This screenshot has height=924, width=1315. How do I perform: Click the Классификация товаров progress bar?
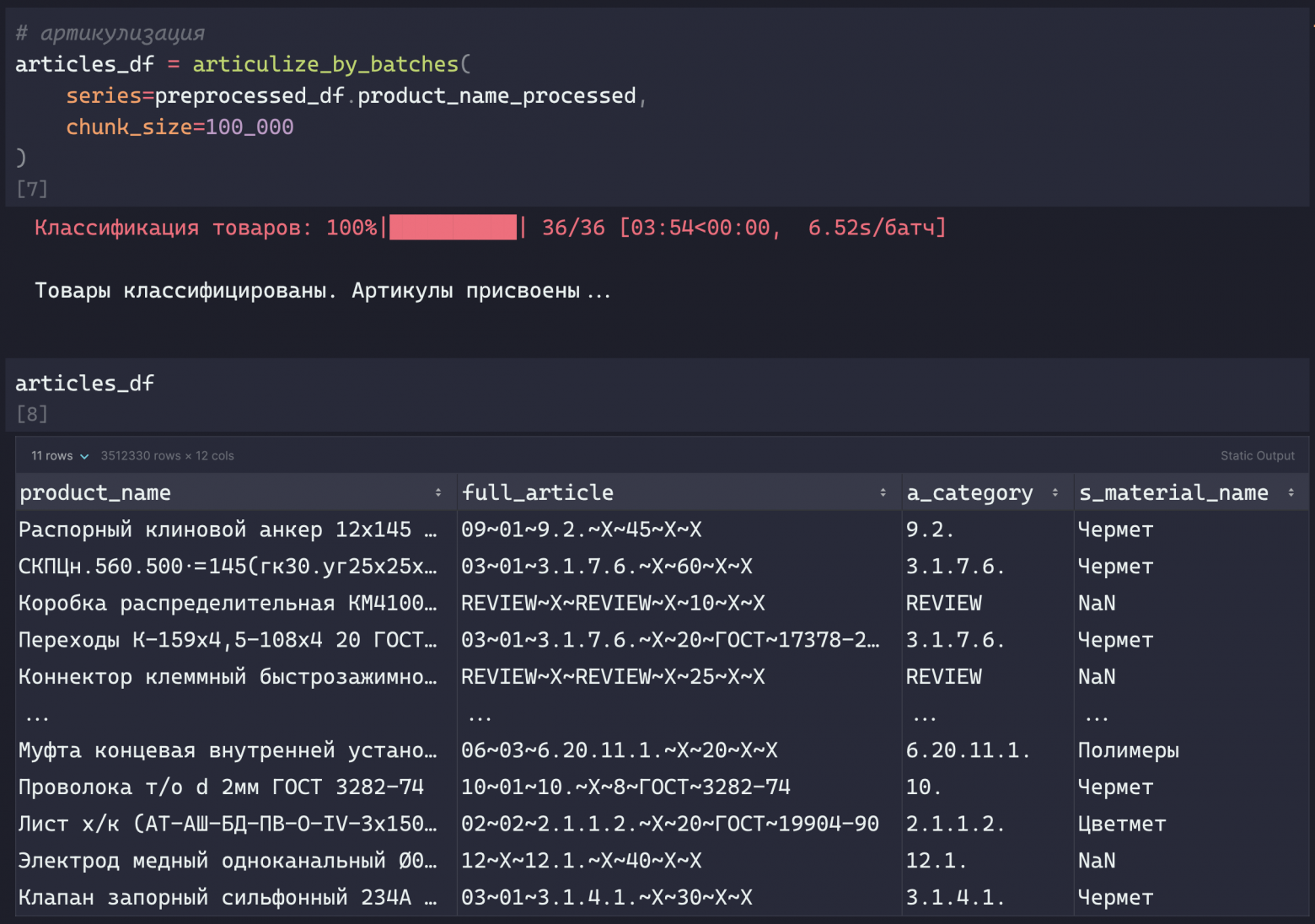point(454,228)
